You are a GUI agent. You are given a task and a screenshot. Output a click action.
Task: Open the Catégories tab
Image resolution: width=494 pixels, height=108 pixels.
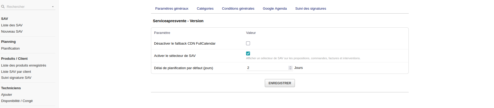205,9
